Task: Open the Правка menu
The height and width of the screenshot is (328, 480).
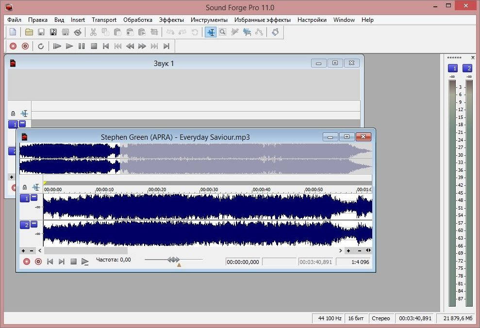Action: [38, 20]
